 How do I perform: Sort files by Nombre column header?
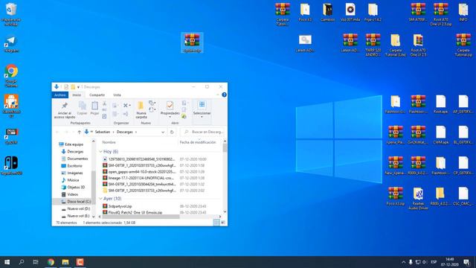(109, 142)
